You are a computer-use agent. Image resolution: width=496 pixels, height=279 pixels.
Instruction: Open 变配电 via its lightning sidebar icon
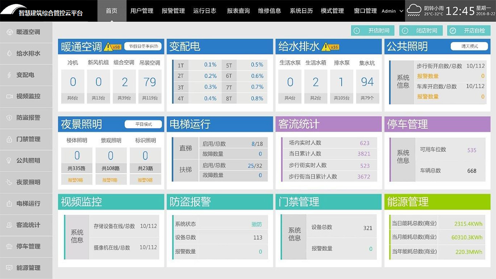coord(9,75)
